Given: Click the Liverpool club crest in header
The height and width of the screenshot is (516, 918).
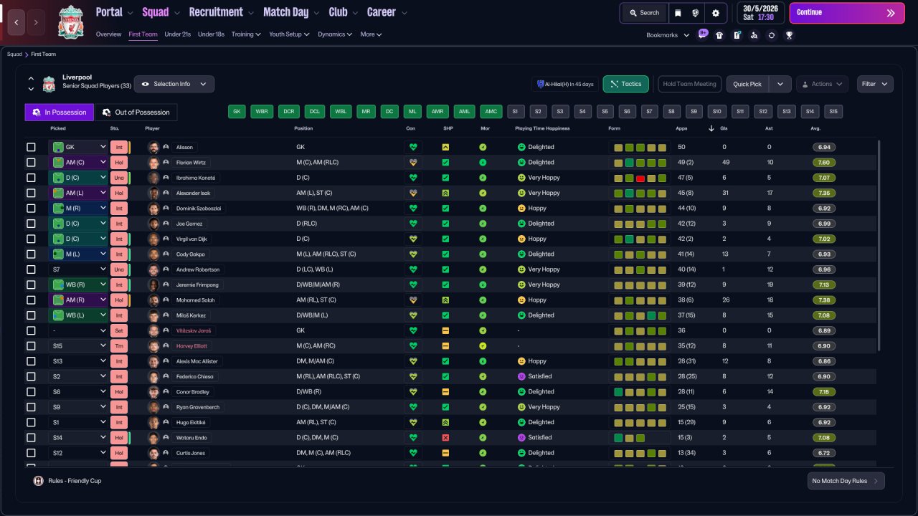Looking at the screenshot, I should [70, 22].
